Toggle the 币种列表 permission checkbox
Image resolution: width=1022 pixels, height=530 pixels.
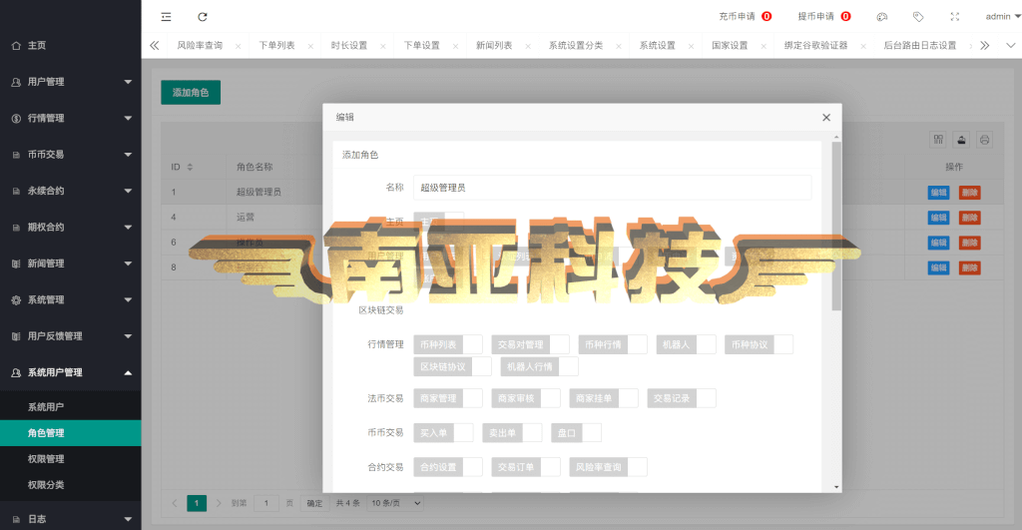click(448, 344)
